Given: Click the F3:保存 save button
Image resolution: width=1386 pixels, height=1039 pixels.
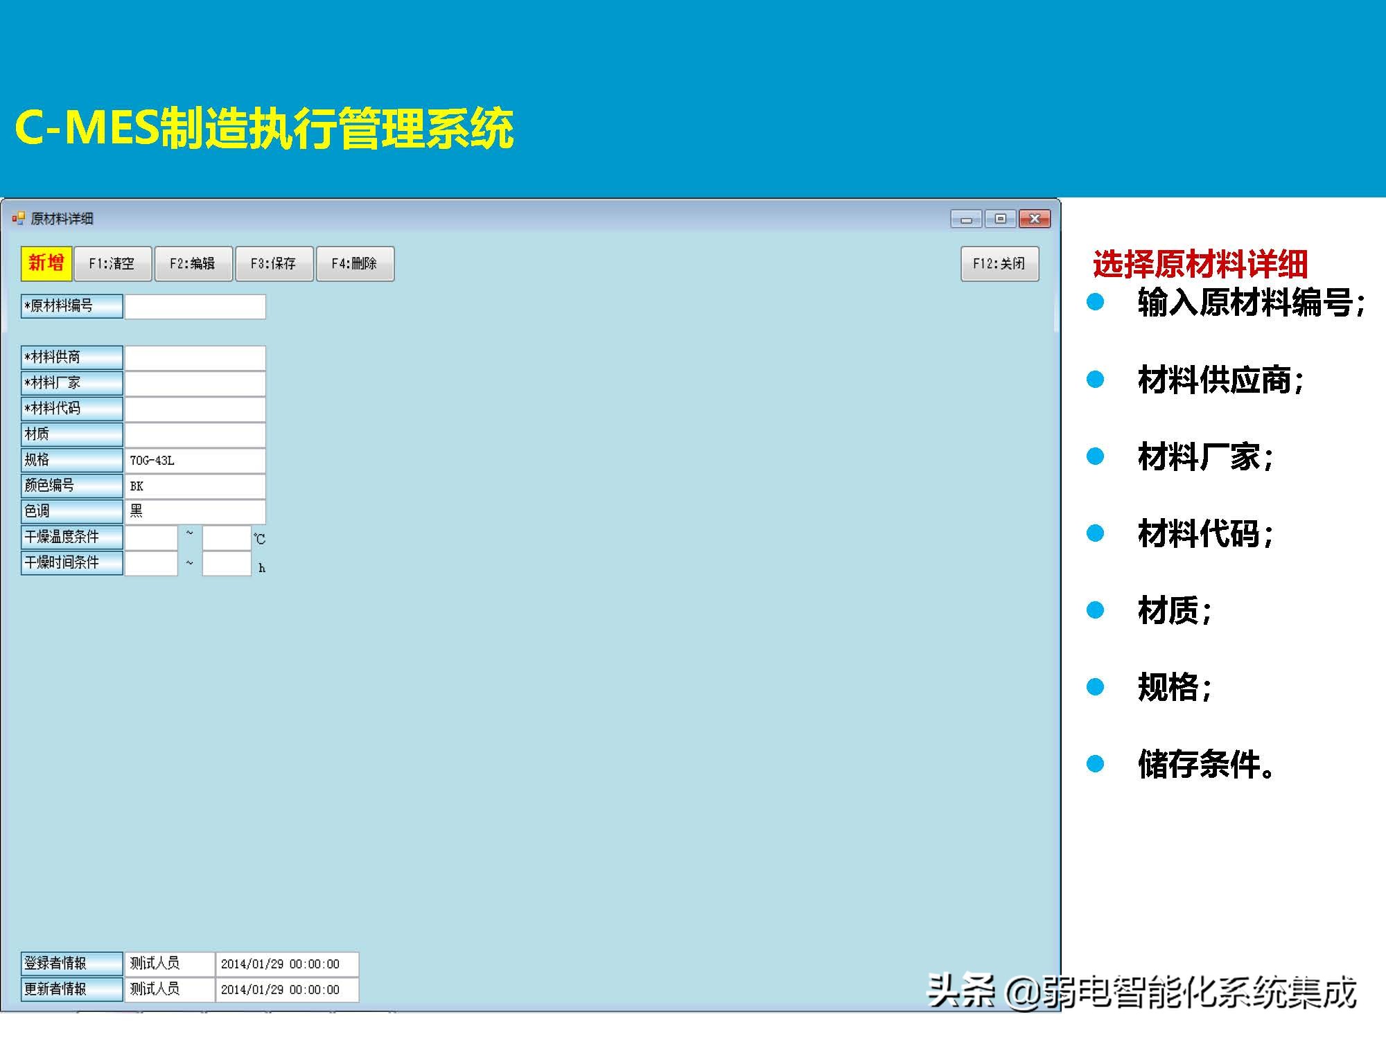Looking at the screenshot, I should (274, 264).
